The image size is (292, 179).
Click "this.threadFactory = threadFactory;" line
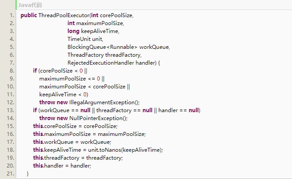[x=78, y=158]
